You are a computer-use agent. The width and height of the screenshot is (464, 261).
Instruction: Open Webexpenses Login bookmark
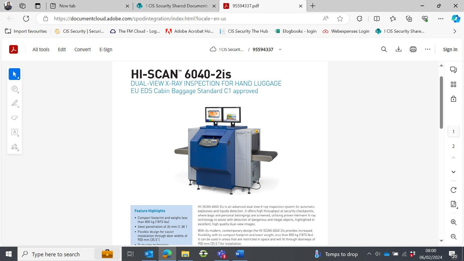click(346, 31)
